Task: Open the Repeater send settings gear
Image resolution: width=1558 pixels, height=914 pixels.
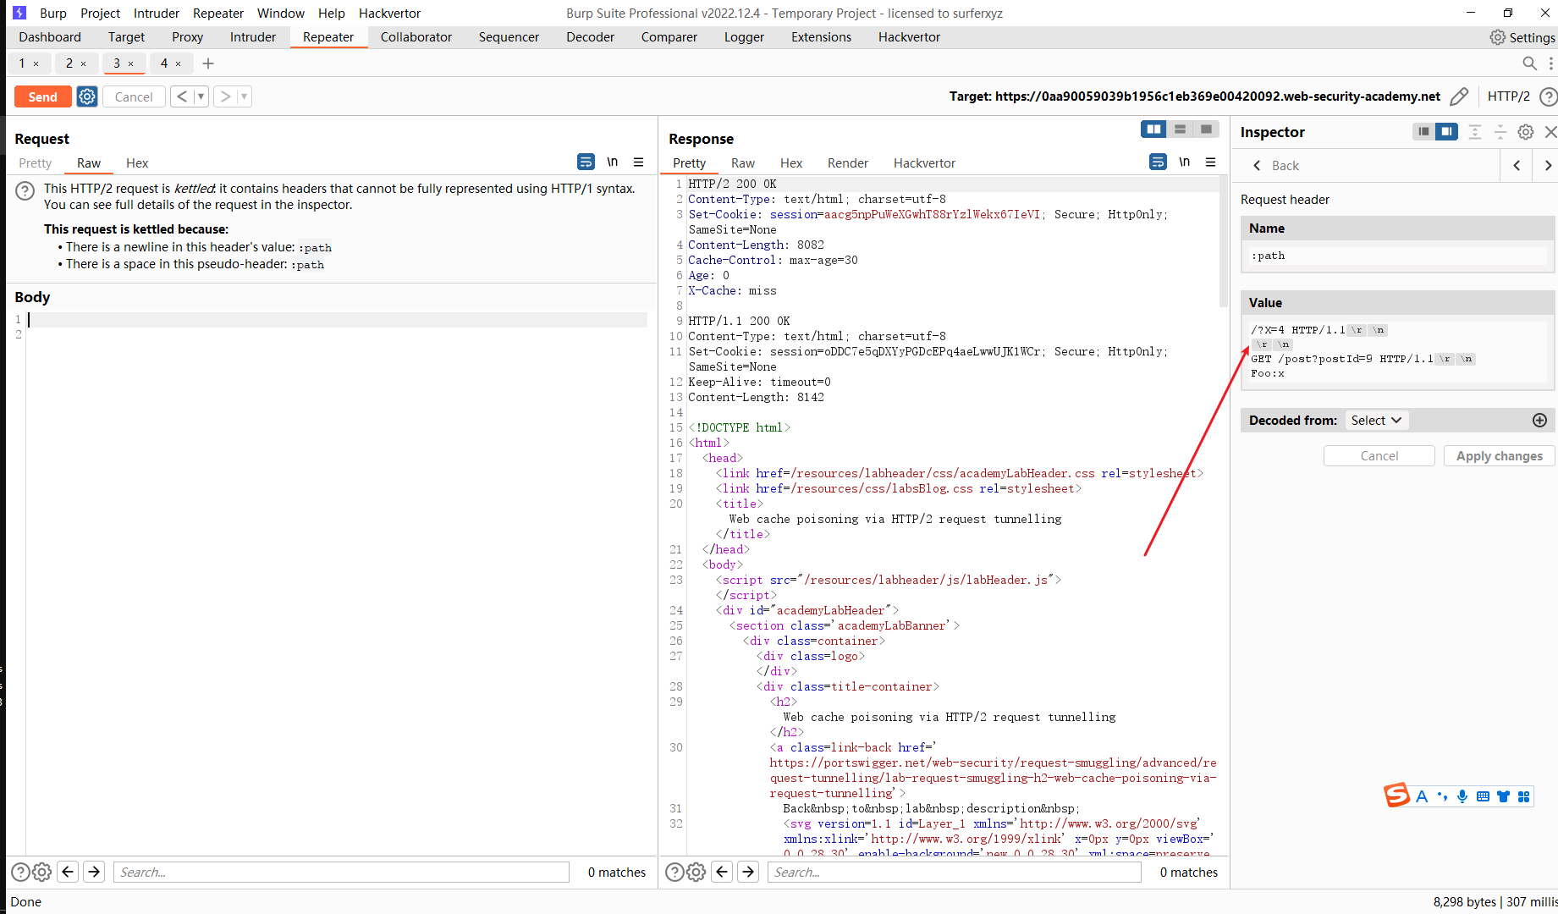Action: (x=87, y=96)
